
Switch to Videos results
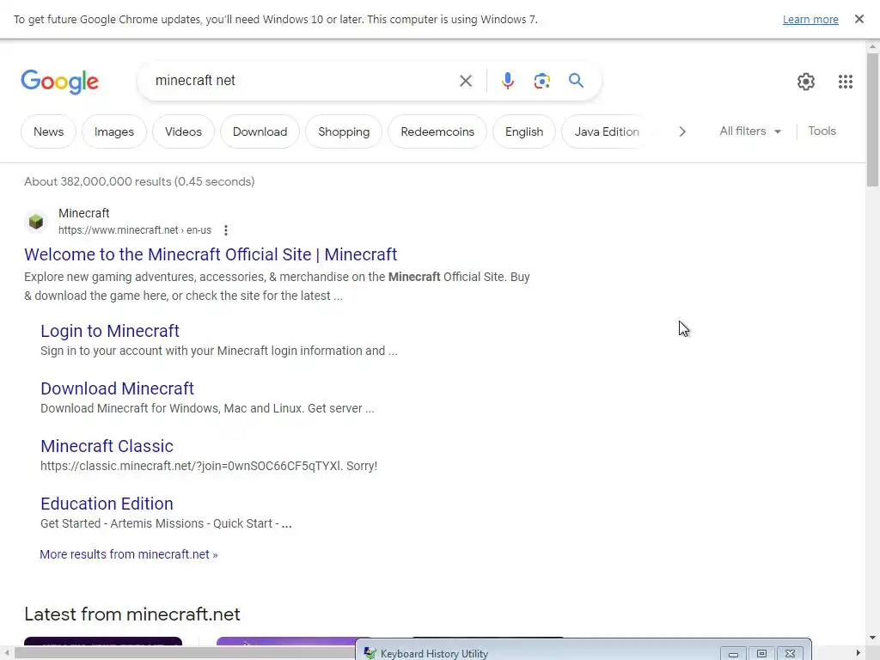(x=183, y=131)
